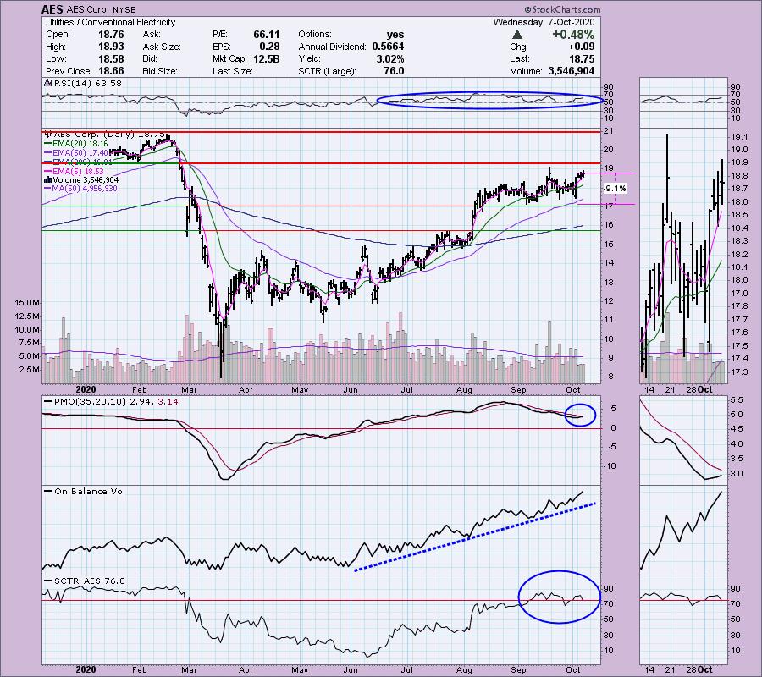This screenshot has width=762, height=677.
Task: Select the Open value 18.76
Action: 111,35
